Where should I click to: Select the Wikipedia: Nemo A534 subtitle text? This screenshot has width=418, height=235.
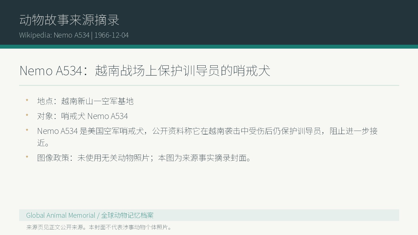(54, 35)
